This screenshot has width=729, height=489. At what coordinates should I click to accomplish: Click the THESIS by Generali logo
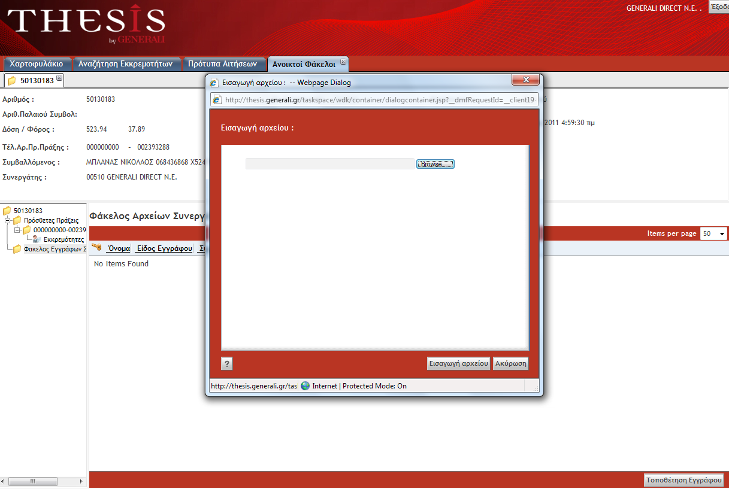pyautogui.click(x=86, y=26)
